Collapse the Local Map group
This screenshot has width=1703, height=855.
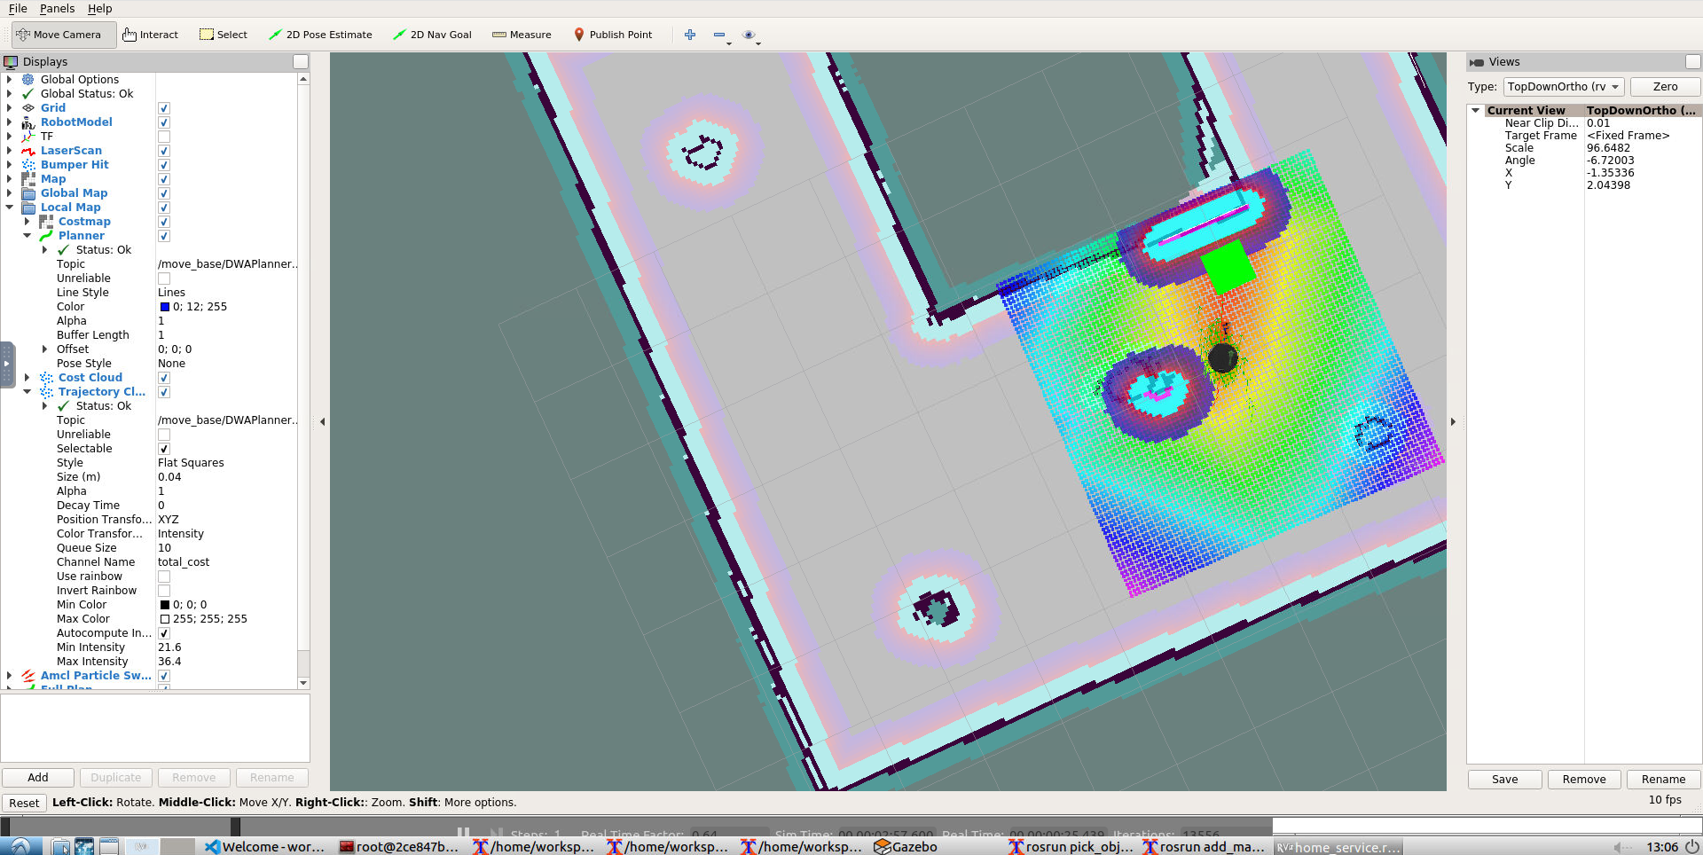point(10,208)
